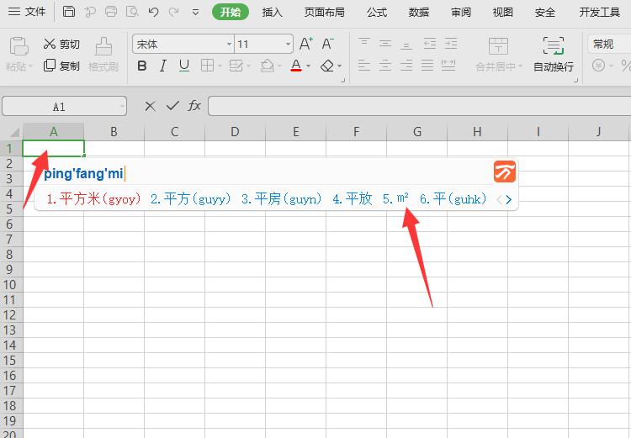631x438 pixels.
Task: Click the distributed alignment icon
Action: tap(448, 66)
